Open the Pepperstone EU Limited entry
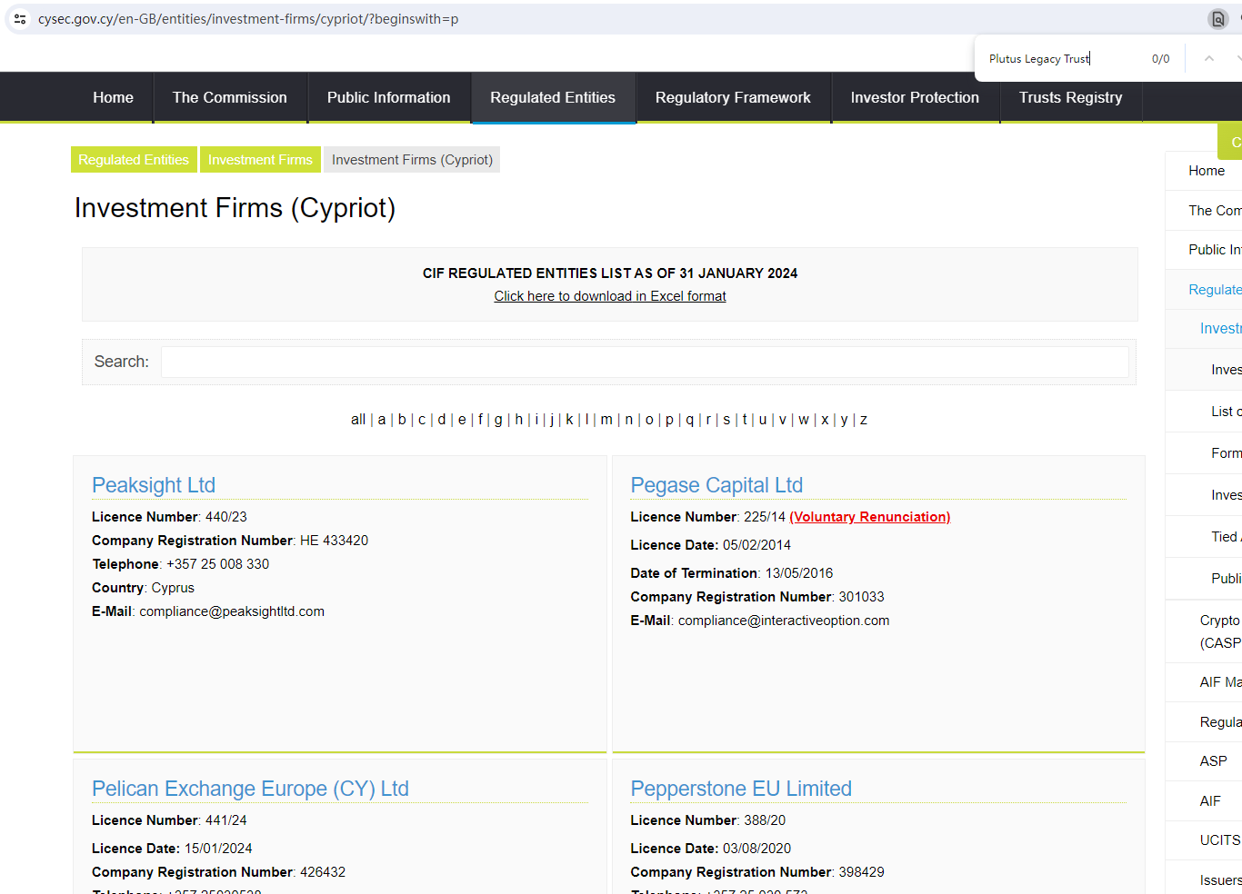Screen dimensions: 1242x894 click(741, 789)
